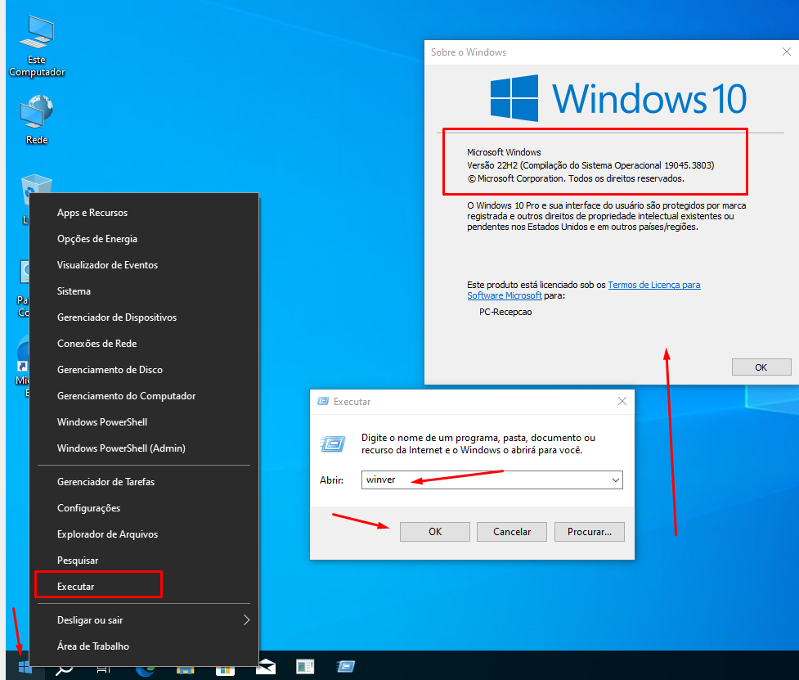Choose Executar in the context menu

click(144, 586)
